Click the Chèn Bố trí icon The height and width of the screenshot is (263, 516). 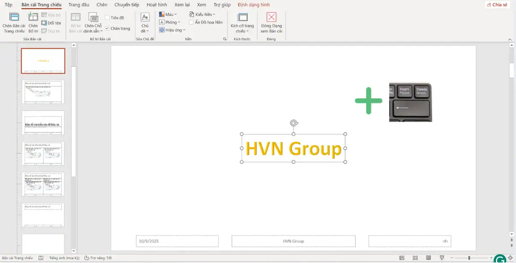(x=33, y=18)
